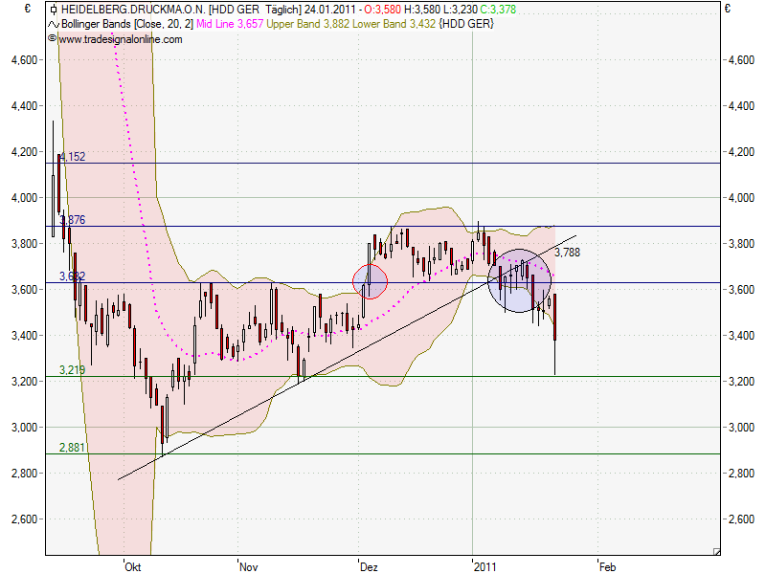Click the low price L:3,230

[461, 10]
